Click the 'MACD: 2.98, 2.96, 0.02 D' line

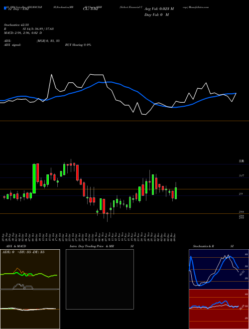[23, 33]
